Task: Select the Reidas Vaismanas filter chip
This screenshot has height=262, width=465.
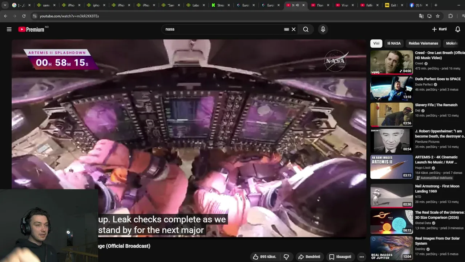Action: coord(423,43)
